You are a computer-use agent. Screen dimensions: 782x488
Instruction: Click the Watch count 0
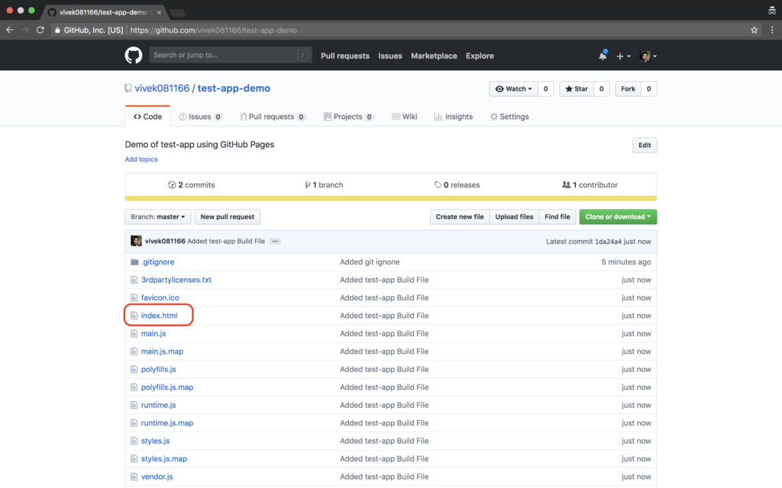coord(545,88)
